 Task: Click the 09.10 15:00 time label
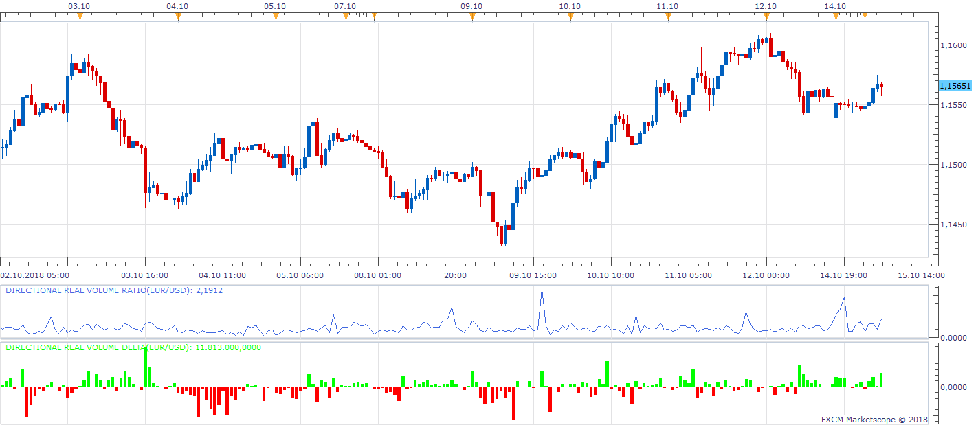(534, 275)
